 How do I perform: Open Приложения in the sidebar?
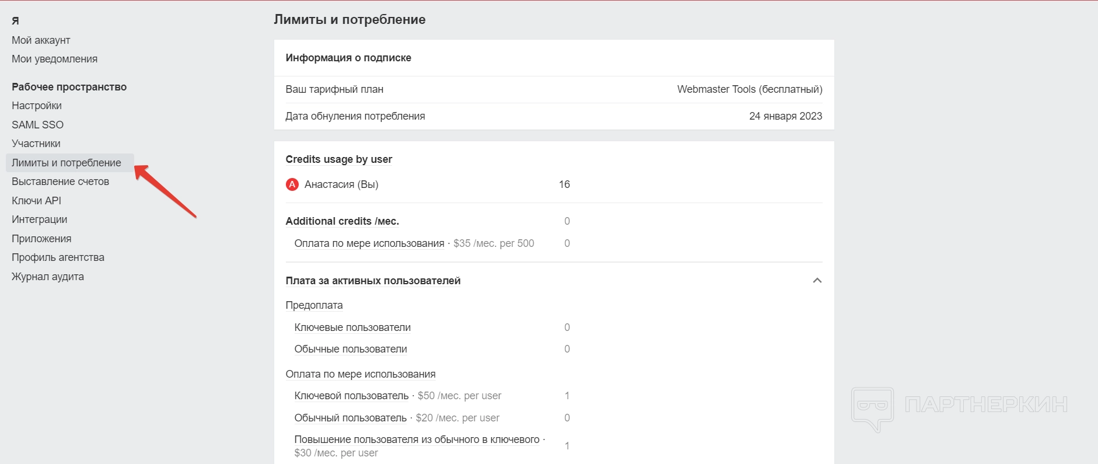point(41,239)
